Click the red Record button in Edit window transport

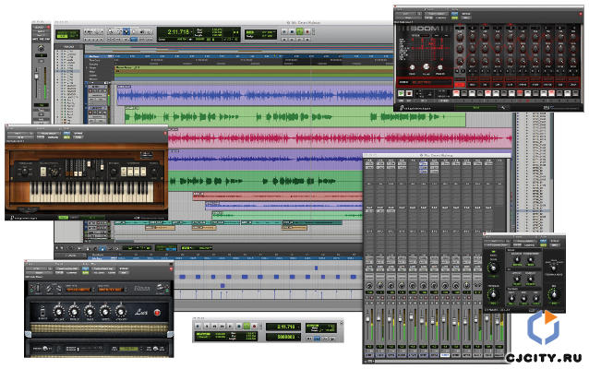click(x=307, y=32)
